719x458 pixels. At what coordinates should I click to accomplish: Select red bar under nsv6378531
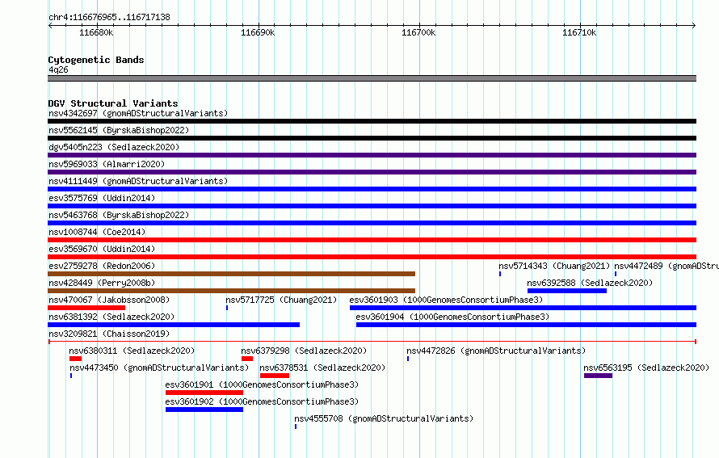click(275, 376)
